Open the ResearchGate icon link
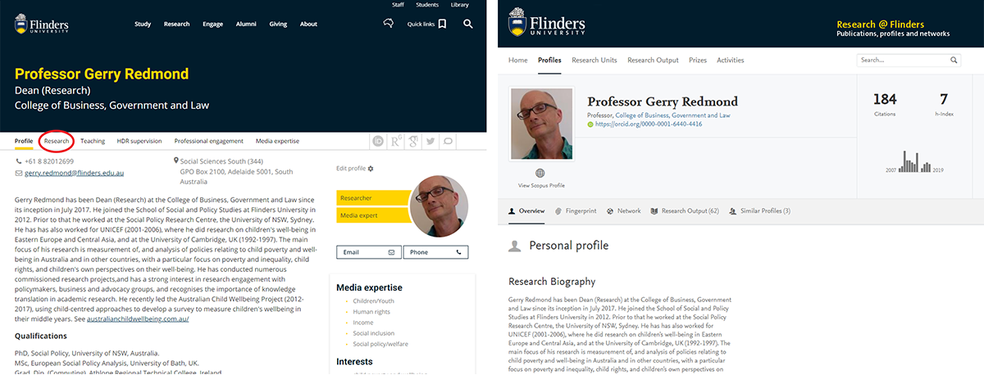Screen dimensions: 984x375 [x=395, y=141]
